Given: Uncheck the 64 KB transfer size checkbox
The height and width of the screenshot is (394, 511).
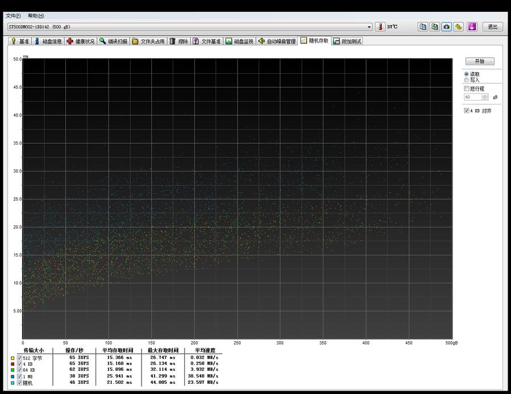Looking at the screenshot, I should pyautogui.click(x=19, y=370).
